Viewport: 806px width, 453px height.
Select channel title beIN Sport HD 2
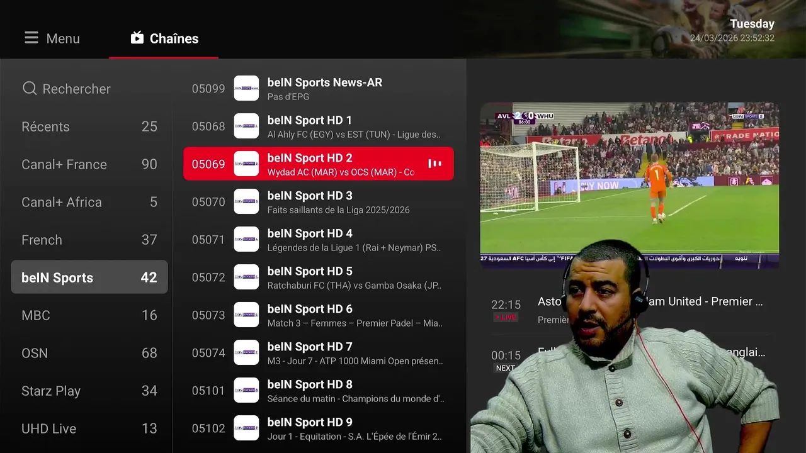[310, 158]
